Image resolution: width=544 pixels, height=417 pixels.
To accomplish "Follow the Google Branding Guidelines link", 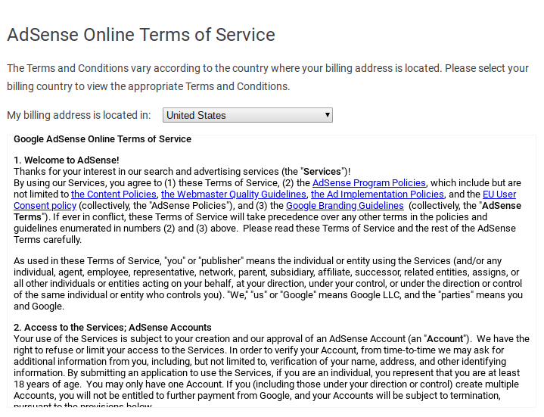I will (344, 206).
